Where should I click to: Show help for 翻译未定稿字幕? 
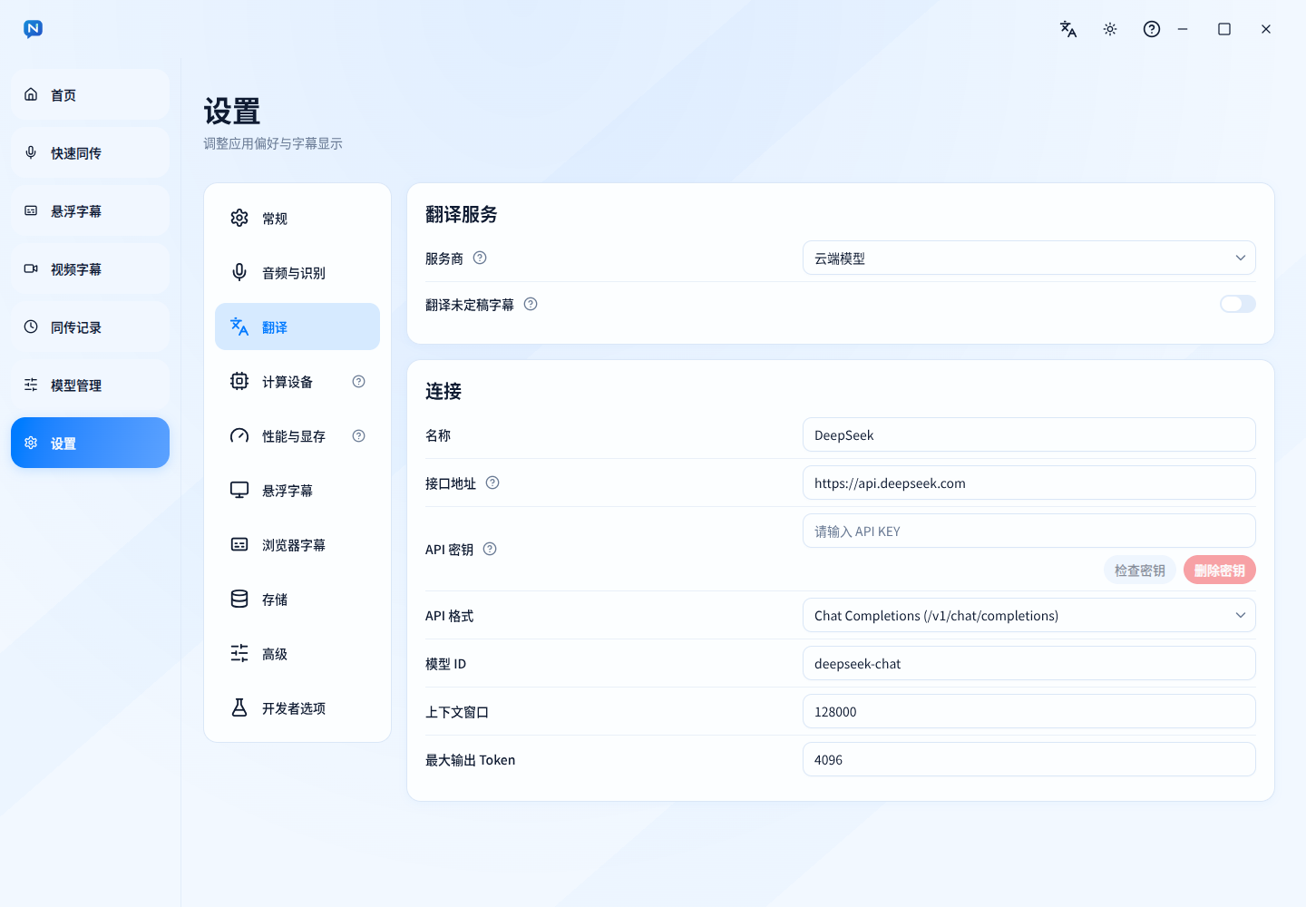[531, 304]
